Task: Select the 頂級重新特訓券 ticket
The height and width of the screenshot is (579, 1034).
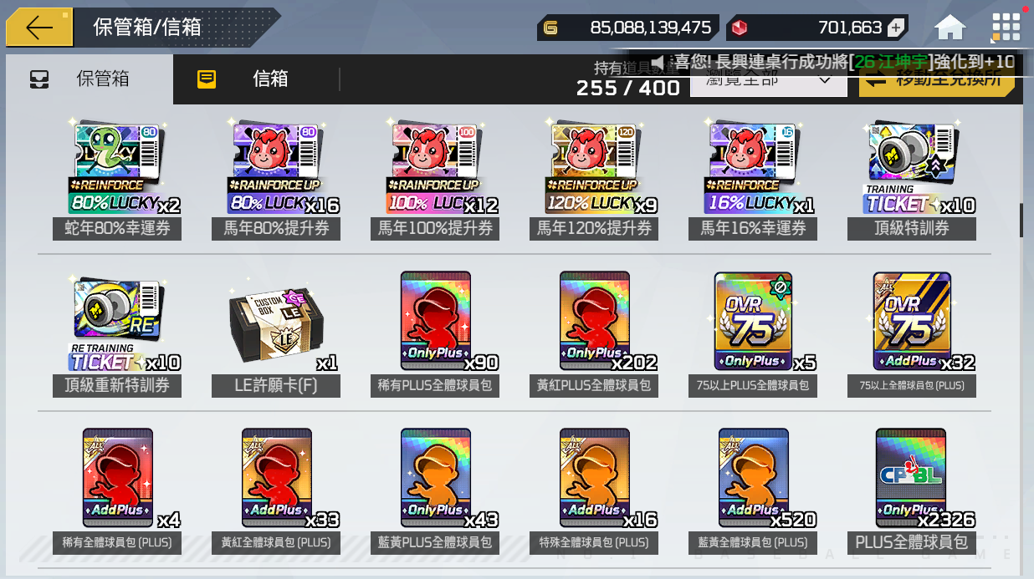Action: pyautogui.click(x=117, y=334)
